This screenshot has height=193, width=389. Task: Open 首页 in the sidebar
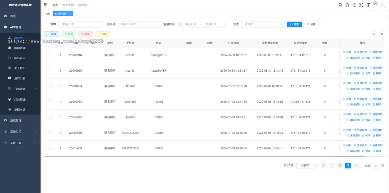click(x=20, y=16)
